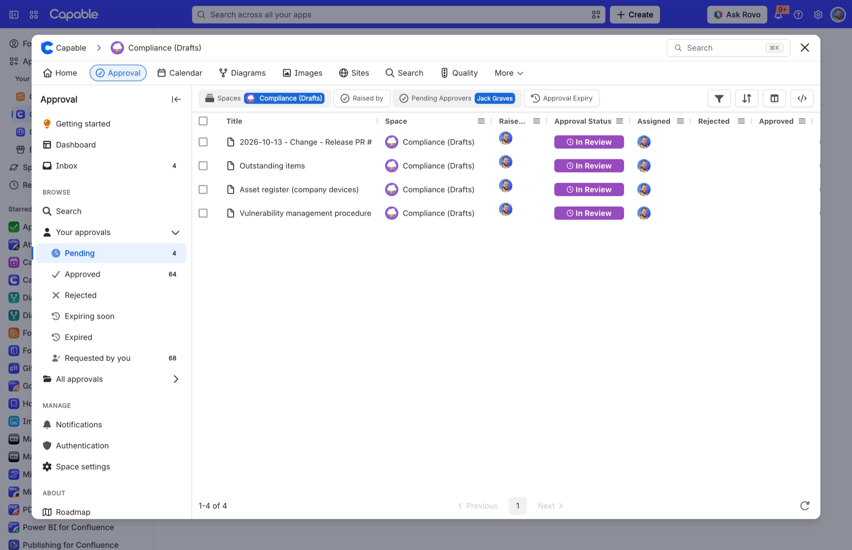Close the Compliance Drafts dialog
Viewport: 852px width, 550px height.
[x=804, y=48]
